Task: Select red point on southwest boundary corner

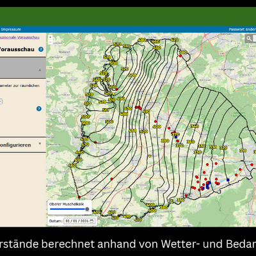Action: (x=79, y=197)
